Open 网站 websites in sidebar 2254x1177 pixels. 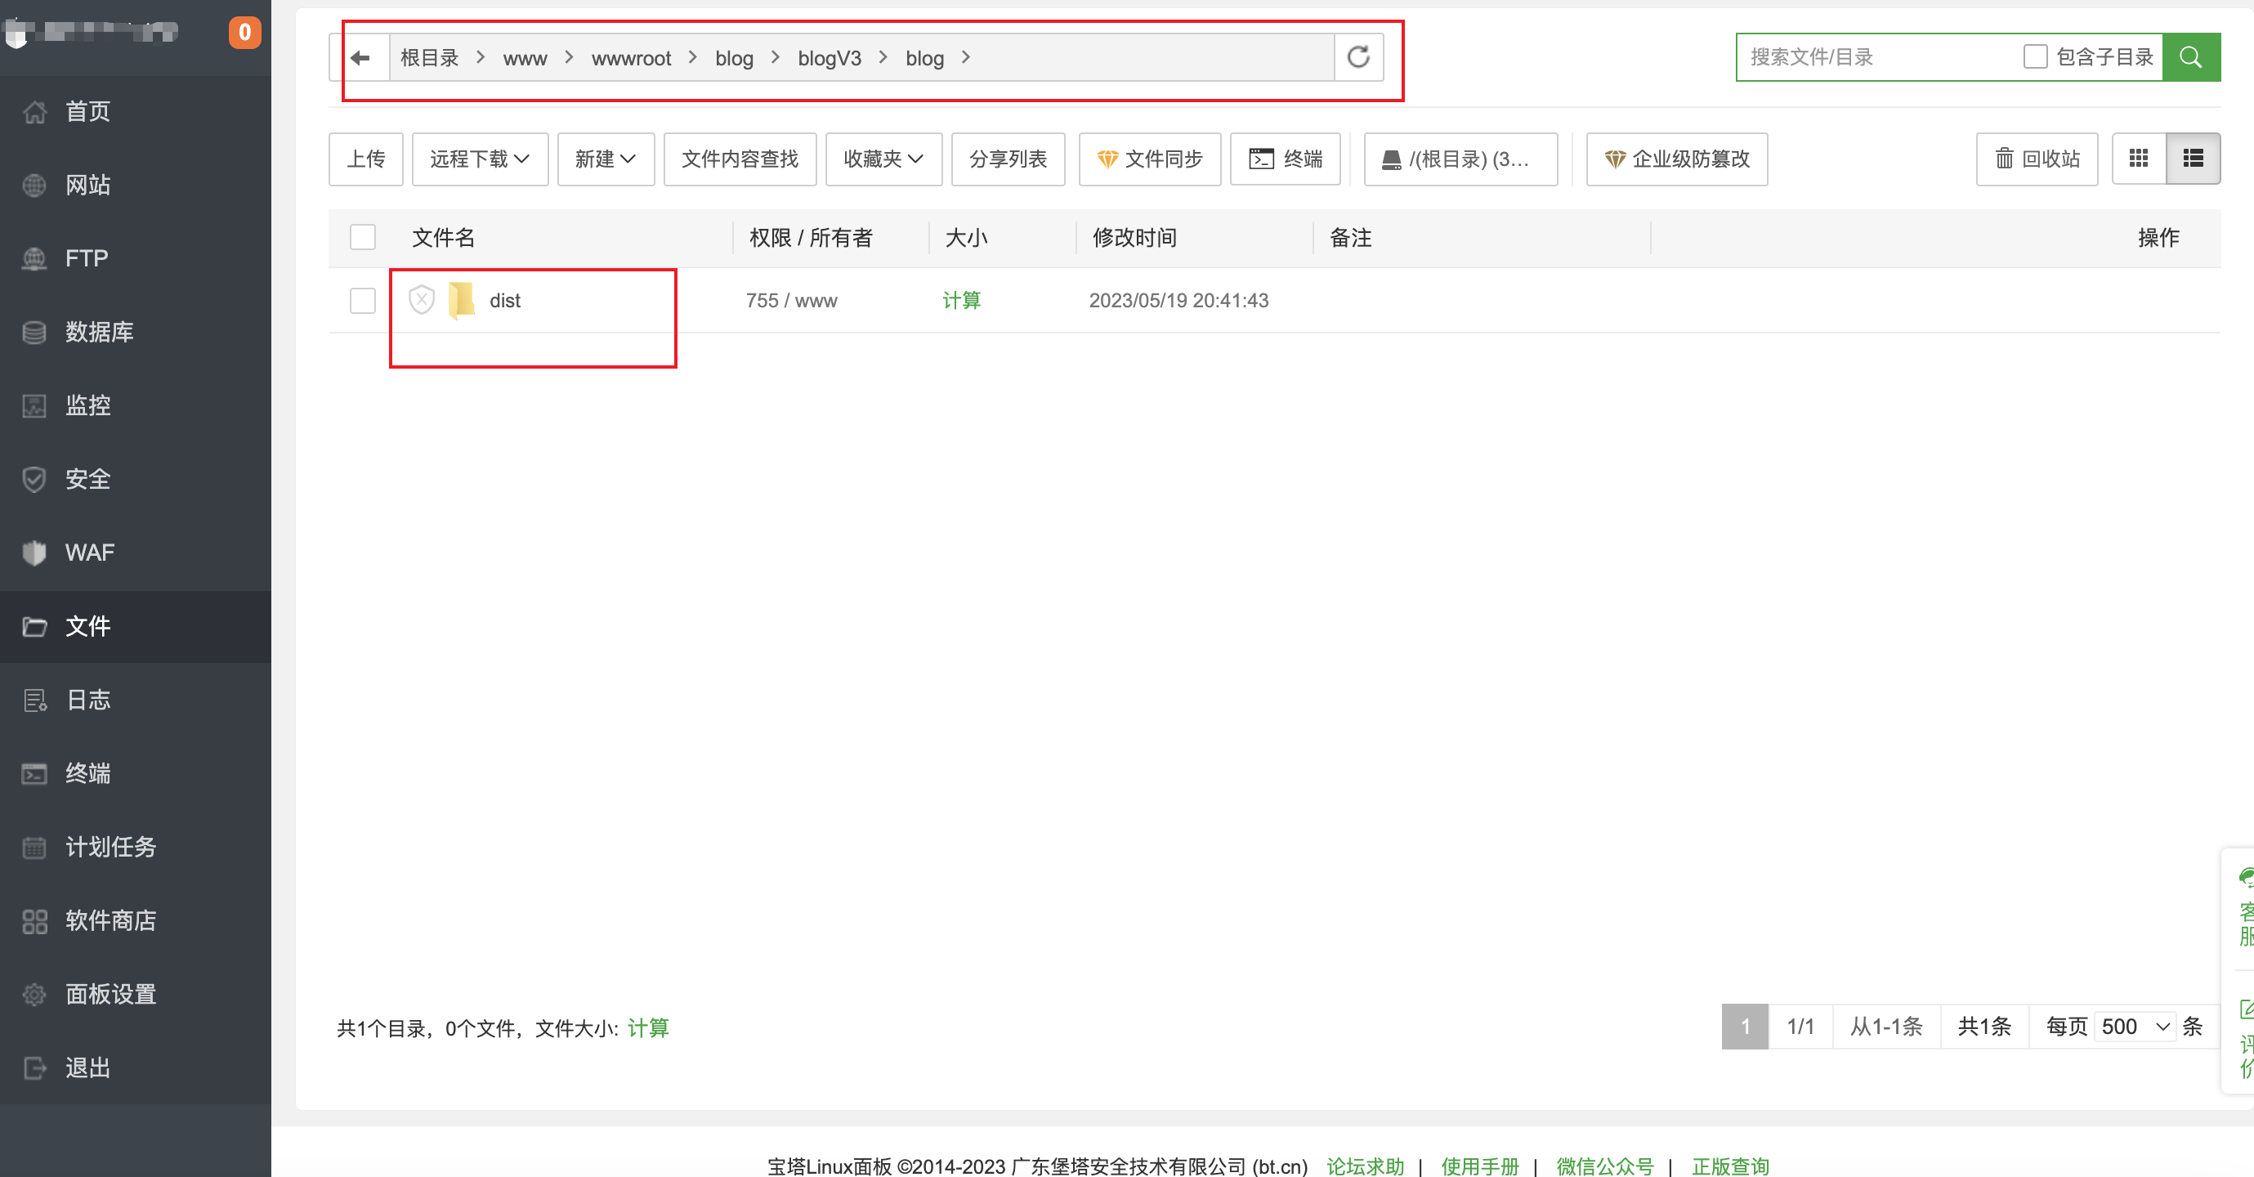136,186
